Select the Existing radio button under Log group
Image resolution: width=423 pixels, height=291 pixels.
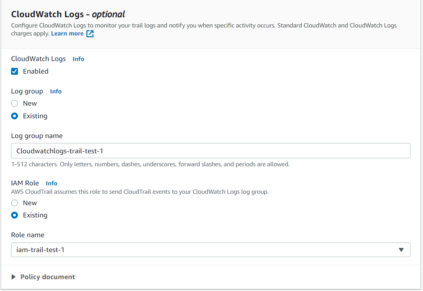tap(15, 116)
